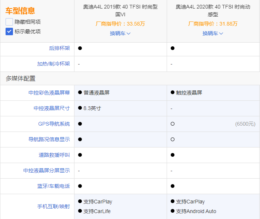
Task: Open the 中控液晶屏尺寸 parameter link
Action: click(x=52, y=108)
